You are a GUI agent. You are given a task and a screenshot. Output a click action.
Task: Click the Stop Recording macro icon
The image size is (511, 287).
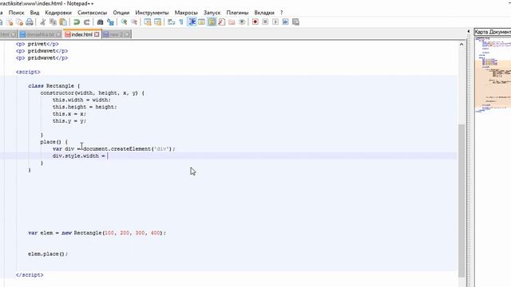(265, 22)
